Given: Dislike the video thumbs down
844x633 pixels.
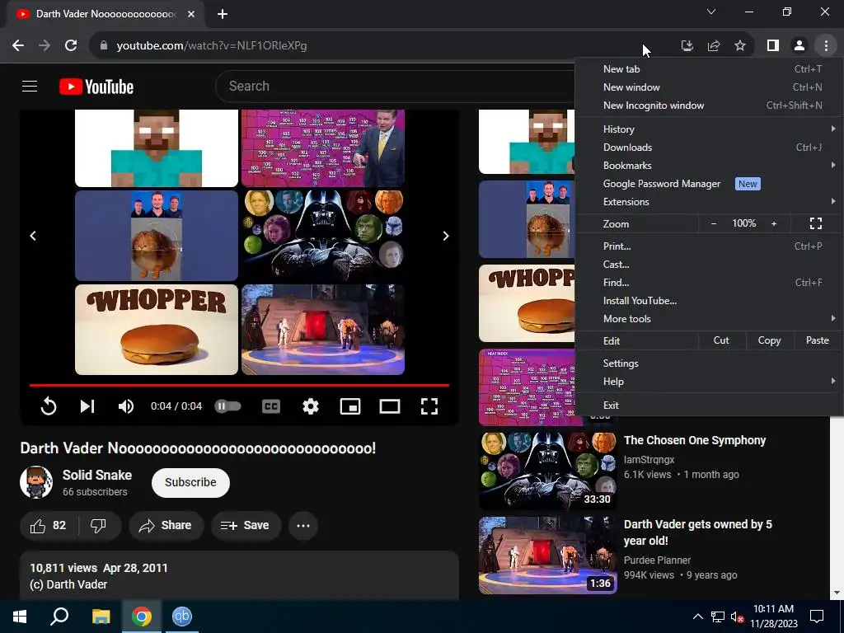Looking at the screenshot, I should point(99,525).
